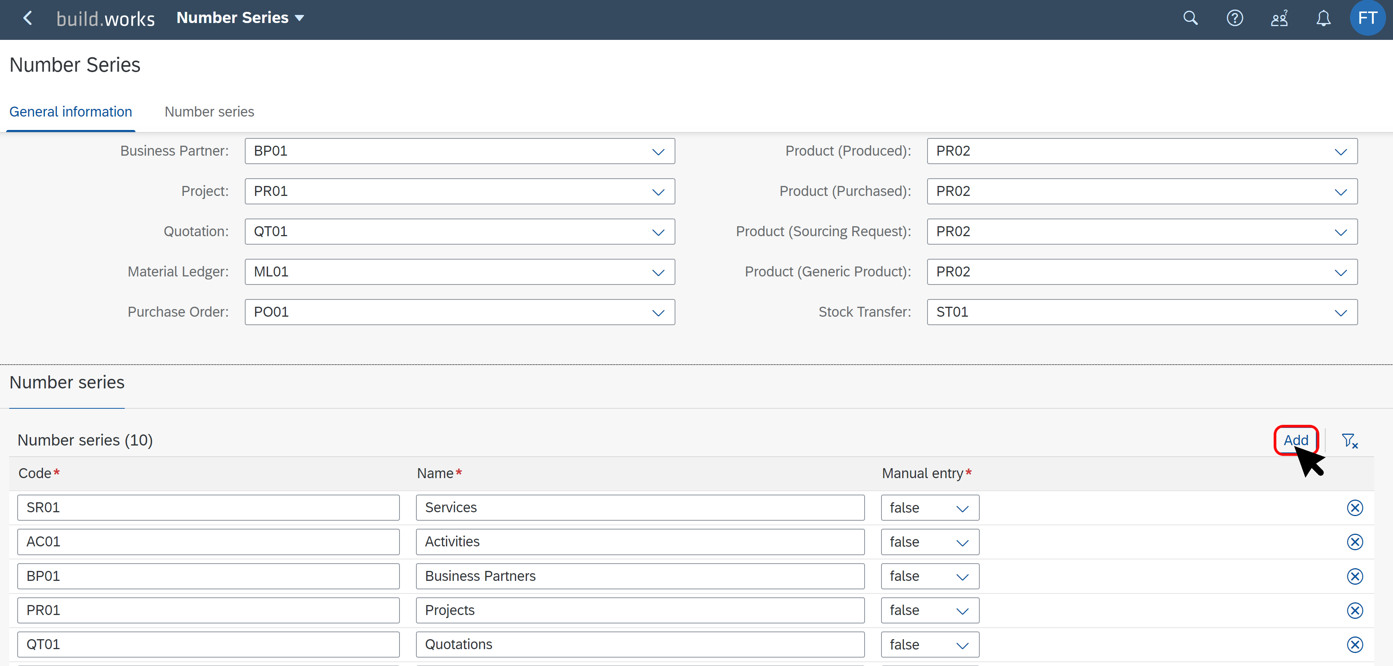Edit the SR01 code field

208,508
